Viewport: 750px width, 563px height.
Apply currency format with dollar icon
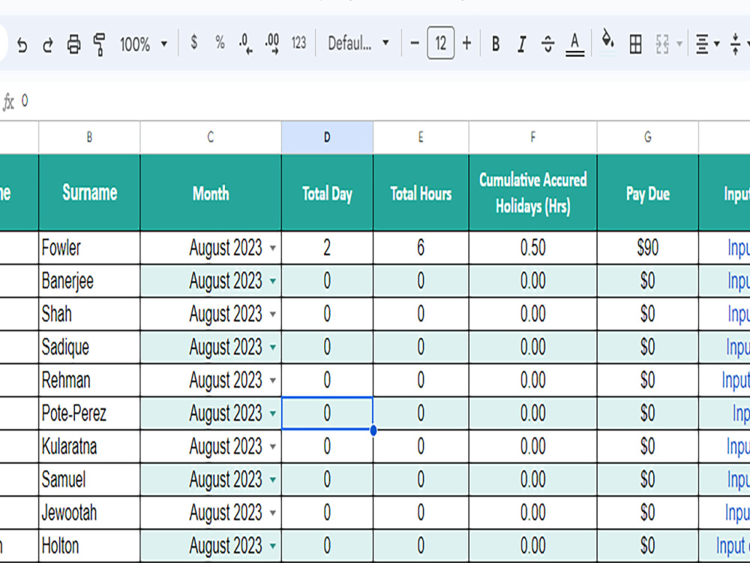click(x=193, y=43)
